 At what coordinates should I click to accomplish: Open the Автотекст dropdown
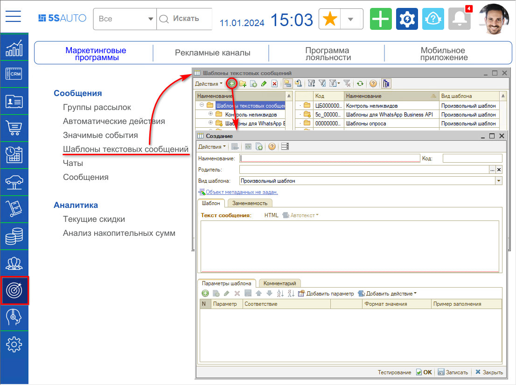tap(301, 215)
